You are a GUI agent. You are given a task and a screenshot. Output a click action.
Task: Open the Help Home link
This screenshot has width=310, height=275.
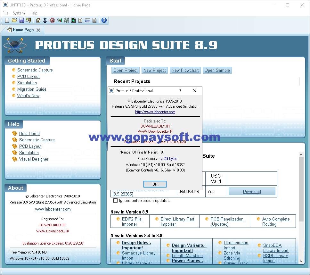coord(29,134)
